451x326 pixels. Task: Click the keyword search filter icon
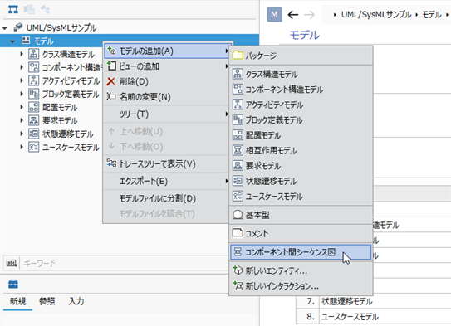click(12, 263)
